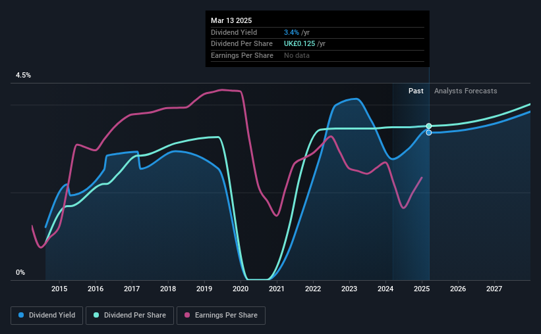Image resolution: width=541 pixels, height=334 pixels.
Task: Click the 2016 x-axis label
Action: 96,289
